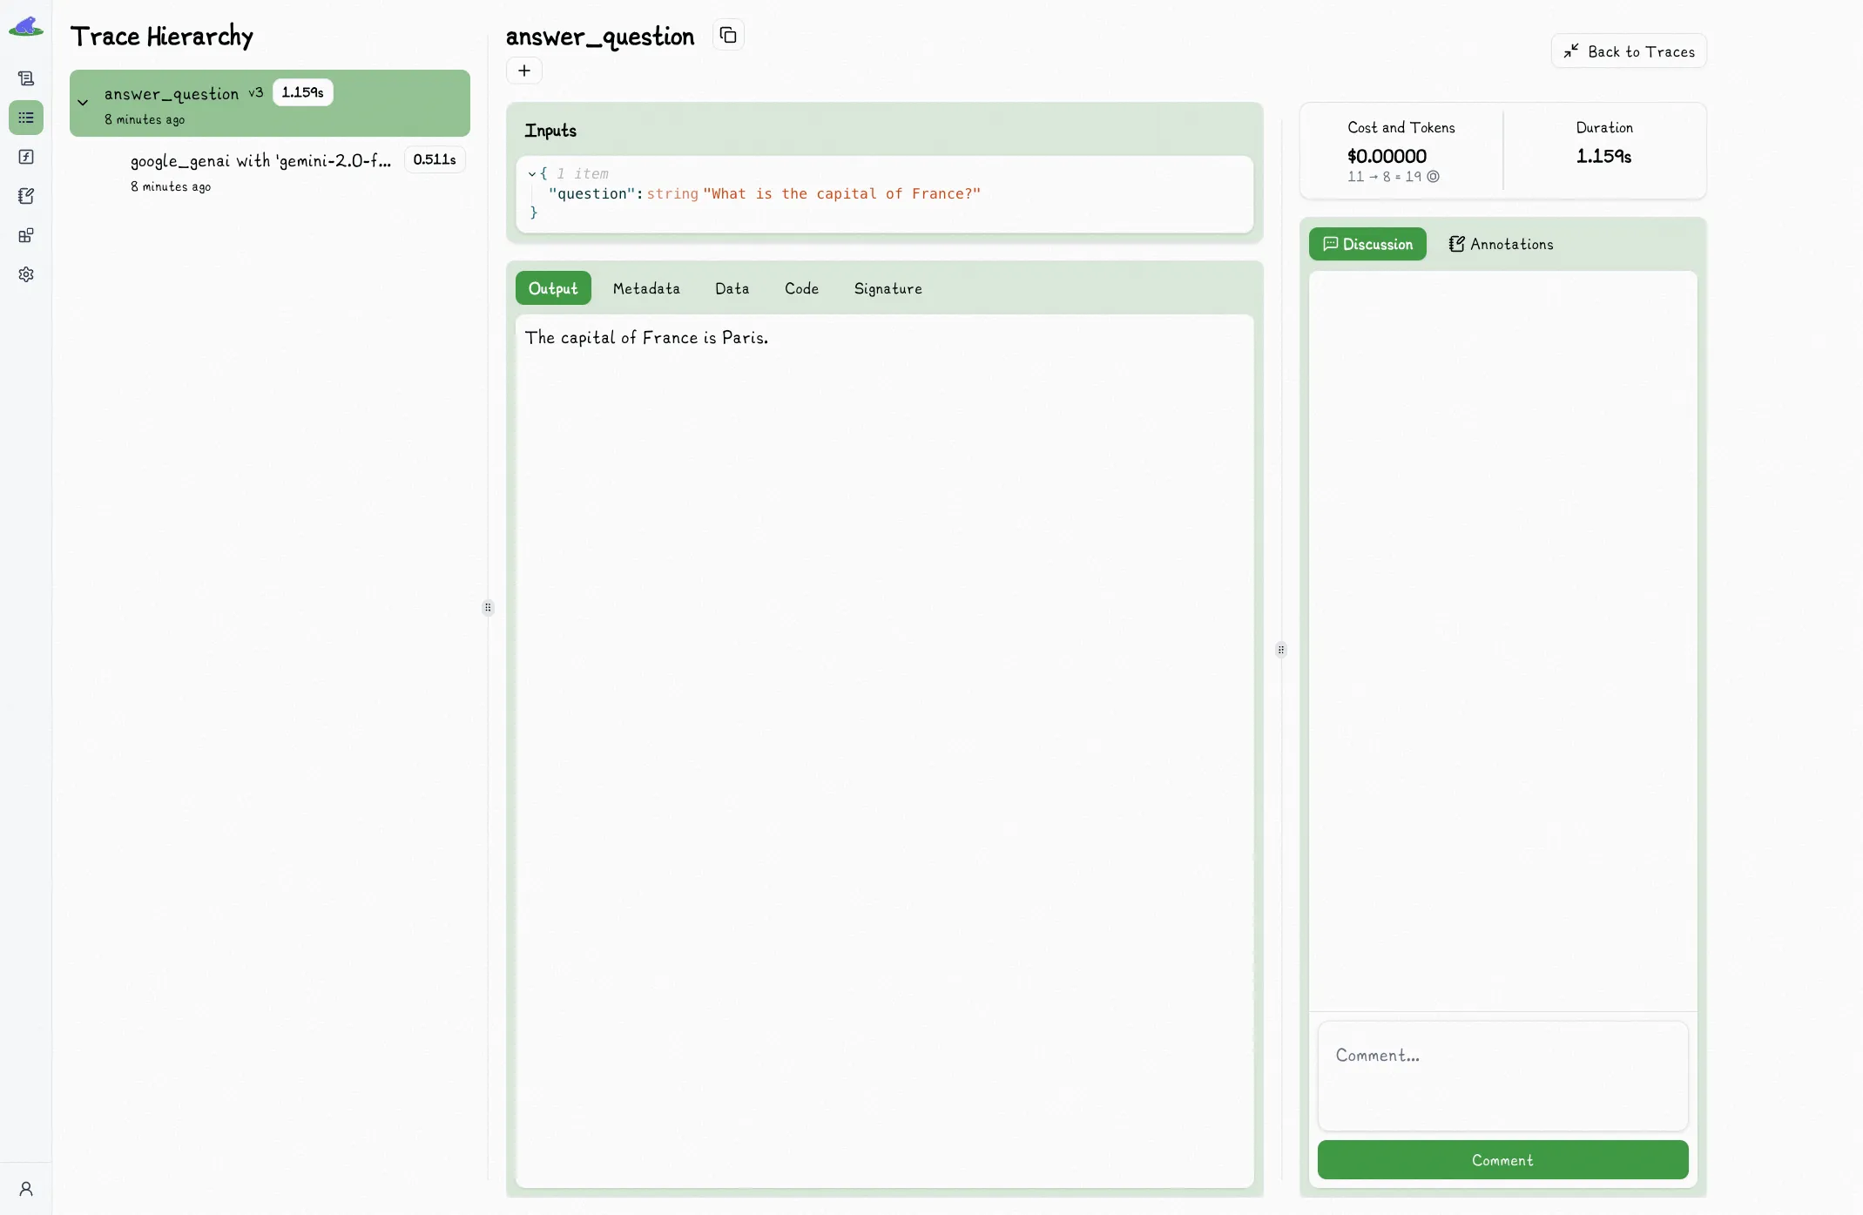
Task: Open the functions sidebar icon
Action: pyautogui.click(x=26, y=157)
